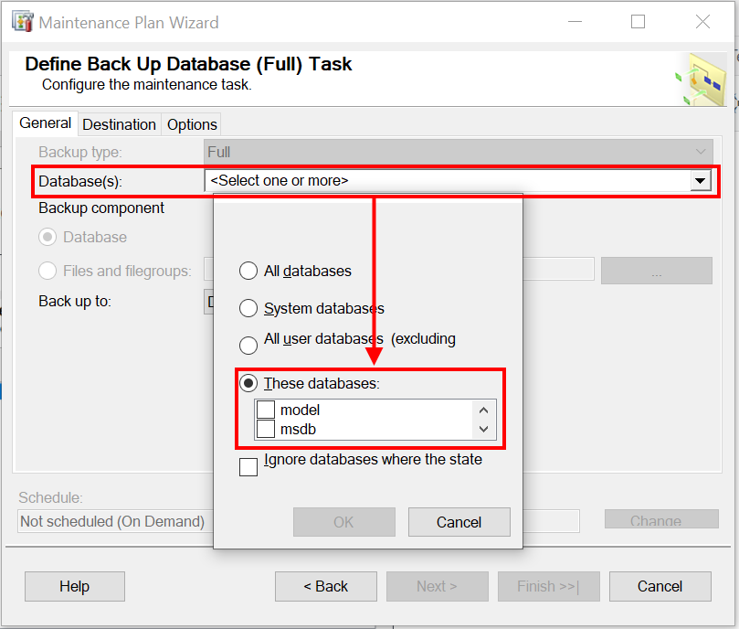Select the These databases radio button
The height and width of the screenshot is (629, 739).
click(x=248, y=383)
